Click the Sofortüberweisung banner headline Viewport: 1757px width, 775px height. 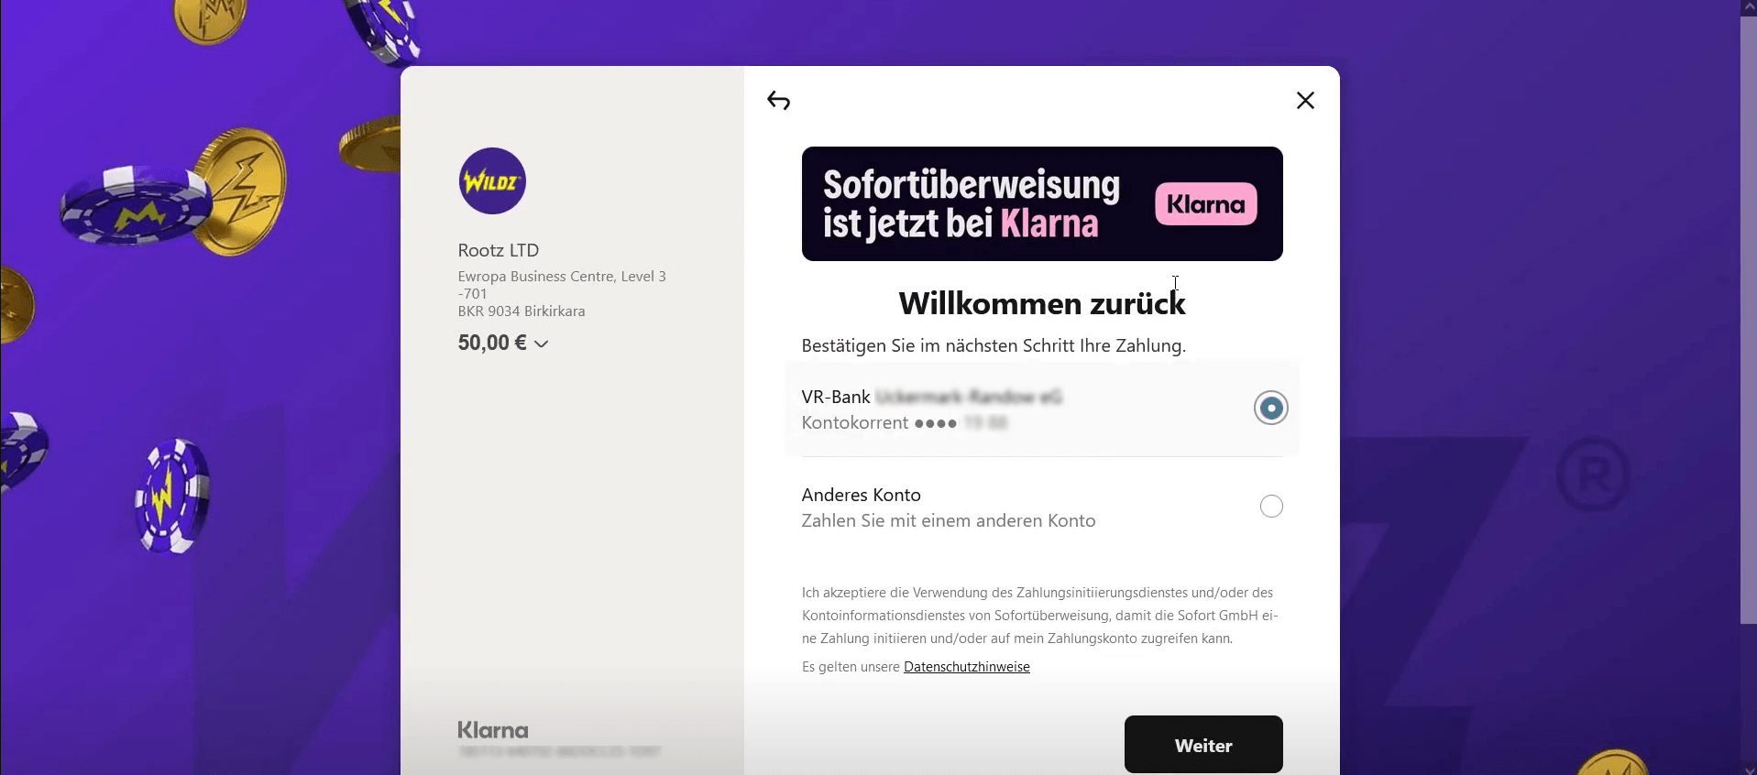pos(971,203)
